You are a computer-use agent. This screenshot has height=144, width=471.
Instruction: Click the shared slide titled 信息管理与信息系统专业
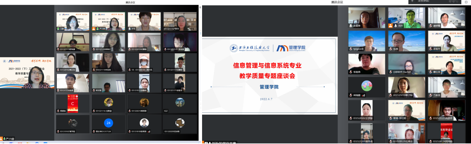pos(269,75)
